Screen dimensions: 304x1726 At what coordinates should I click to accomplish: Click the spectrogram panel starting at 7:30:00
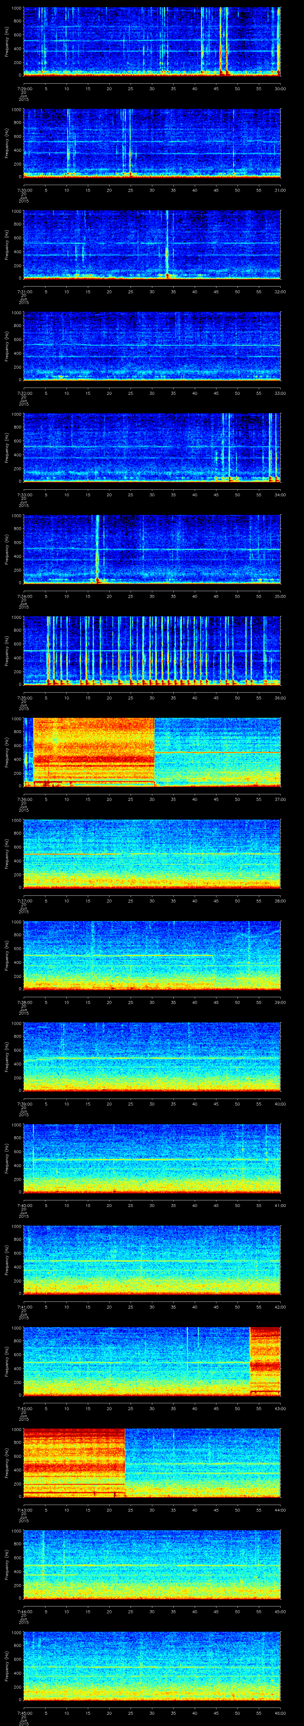[152, 143]
